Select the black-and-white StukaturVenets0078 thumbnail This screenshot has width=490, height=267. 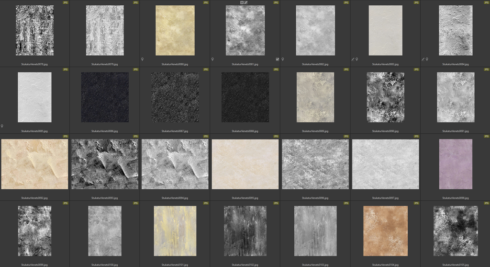tap(34, 30)
